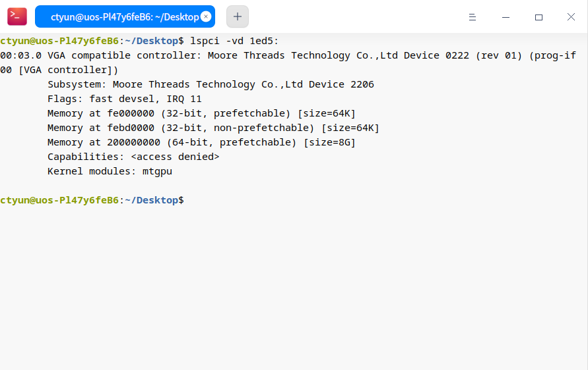Close the terminal window
This screenshot has height=370, width=588.
click(571, 17)
